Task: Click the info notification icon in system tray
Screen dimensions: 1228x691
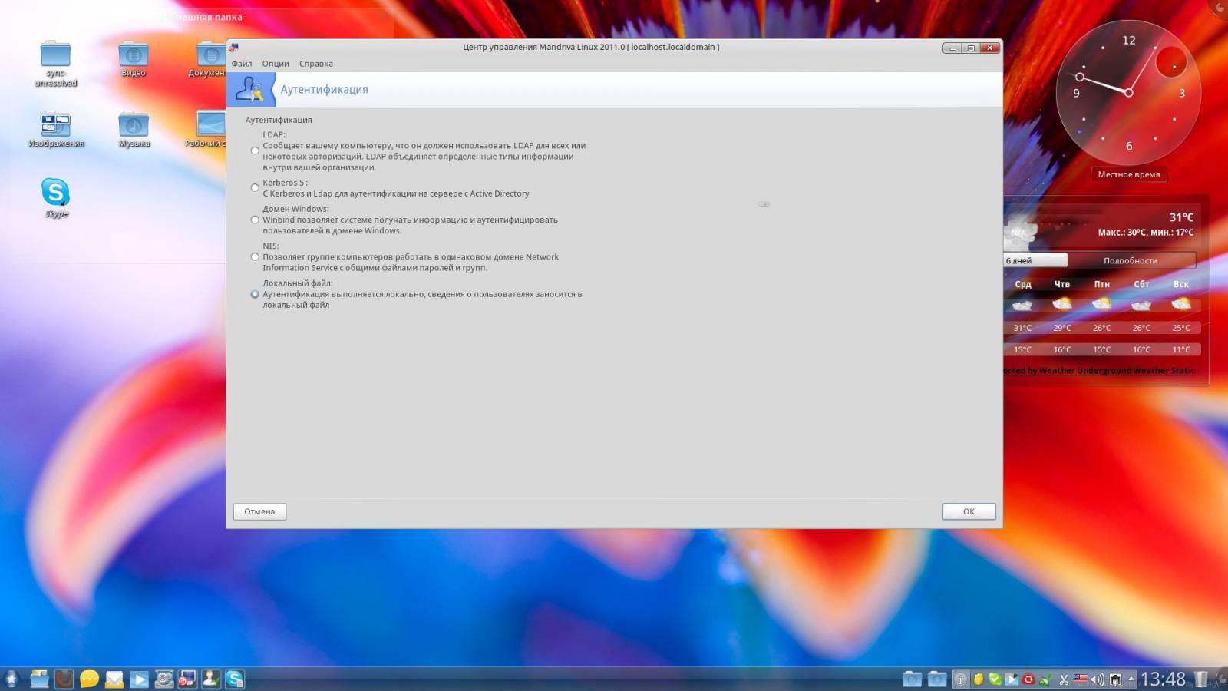Action: pyautogui.click(x=960, y=679)
